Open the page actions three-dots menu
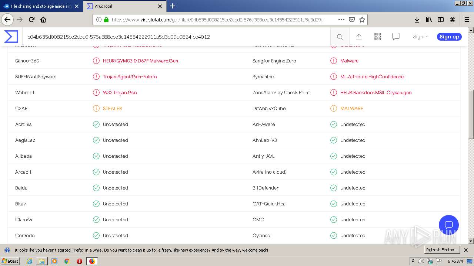 tap(341, 20)
